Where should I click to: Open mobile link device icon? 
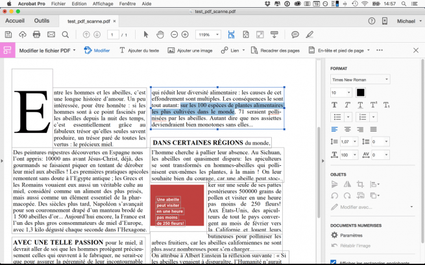pyautogui.click(x=385, y=21)
